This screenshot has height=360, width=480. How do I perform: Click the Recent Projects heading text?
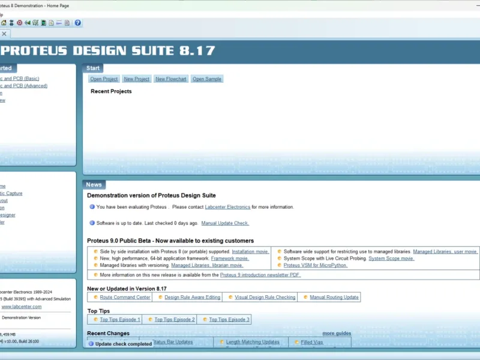[111, 91]
